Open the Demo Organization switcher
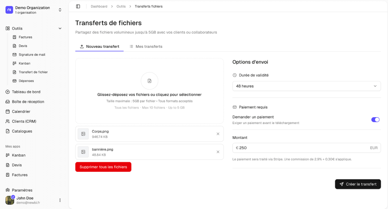 (x=33, y=10)
